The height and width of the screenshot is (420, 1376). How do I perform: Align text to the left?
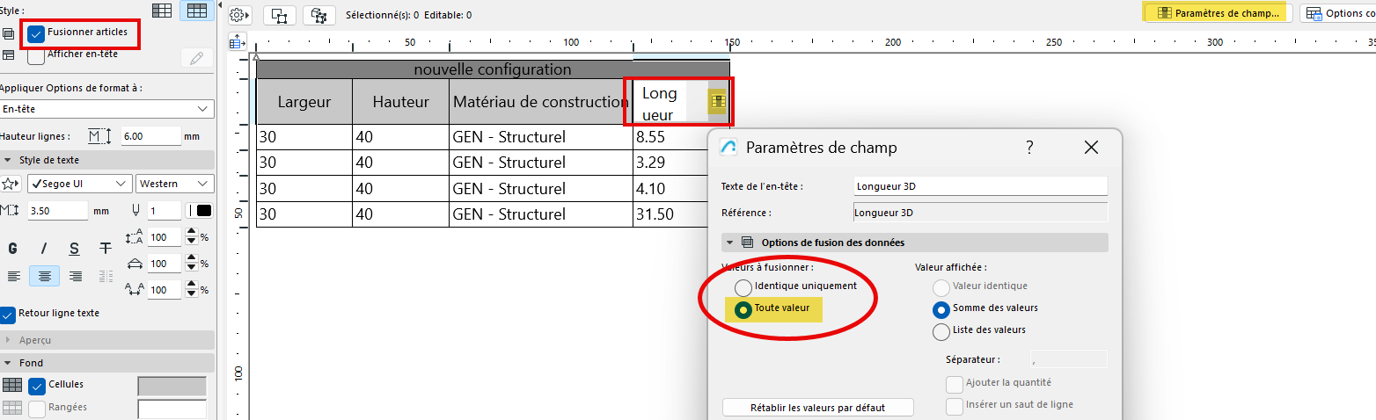coord(13,276)
